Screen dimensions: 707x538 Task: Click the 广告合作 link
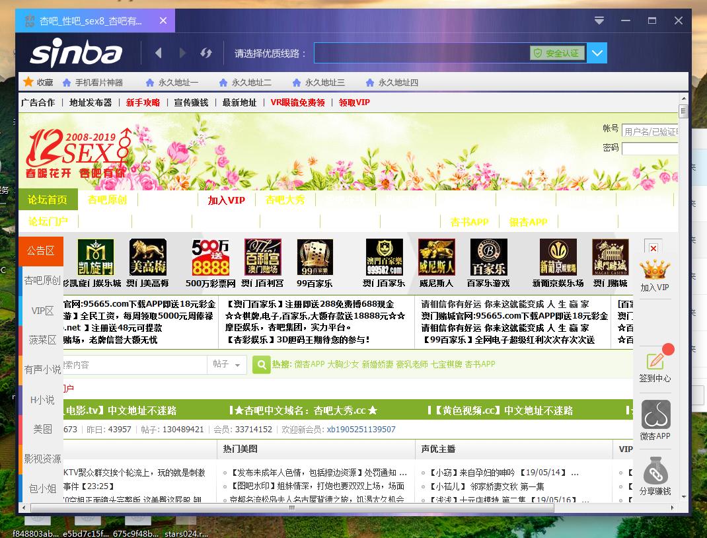click(38, 102)
